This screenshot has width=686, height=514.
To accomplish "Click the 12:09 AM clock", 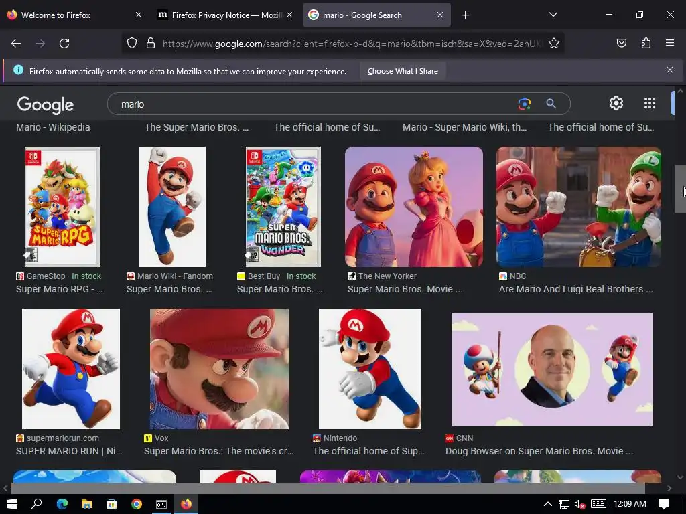I will 630,504.
